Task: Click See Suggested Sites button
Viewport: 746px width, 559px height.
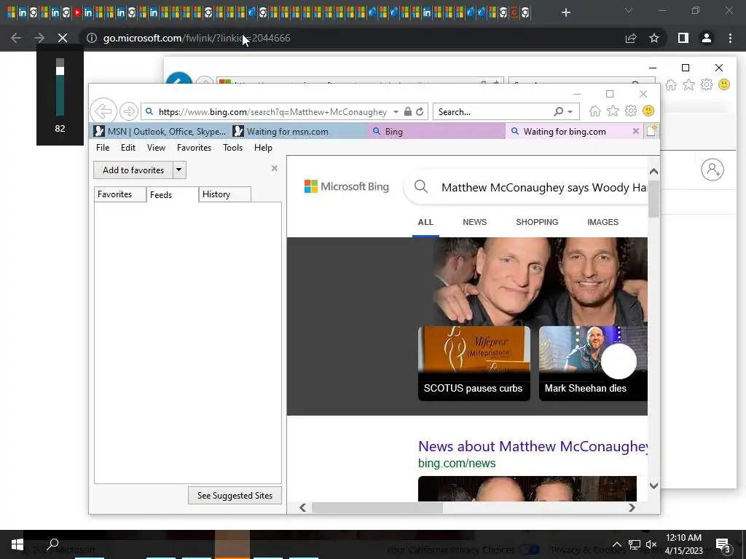Action: click(x=235, y=495)
